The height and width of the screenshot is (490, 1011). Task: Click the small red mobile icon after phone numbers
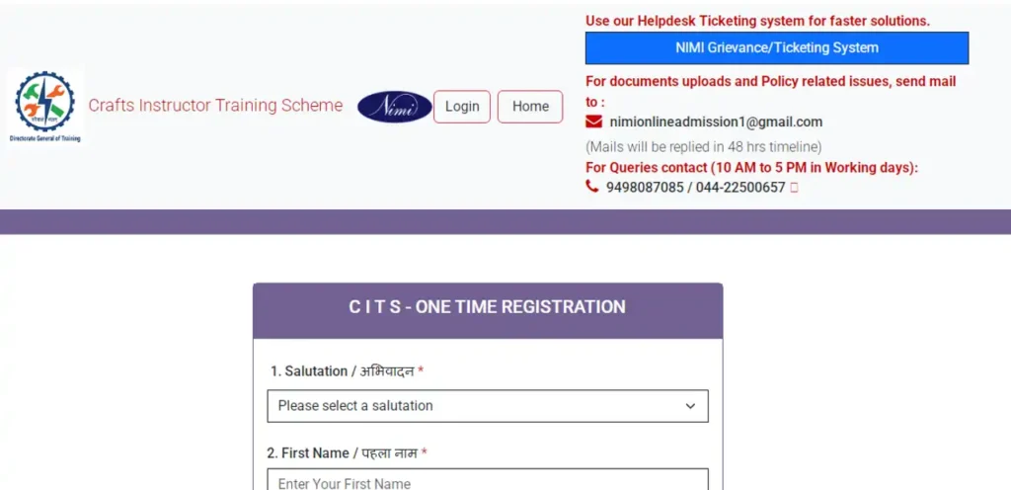tap(794, 188)
